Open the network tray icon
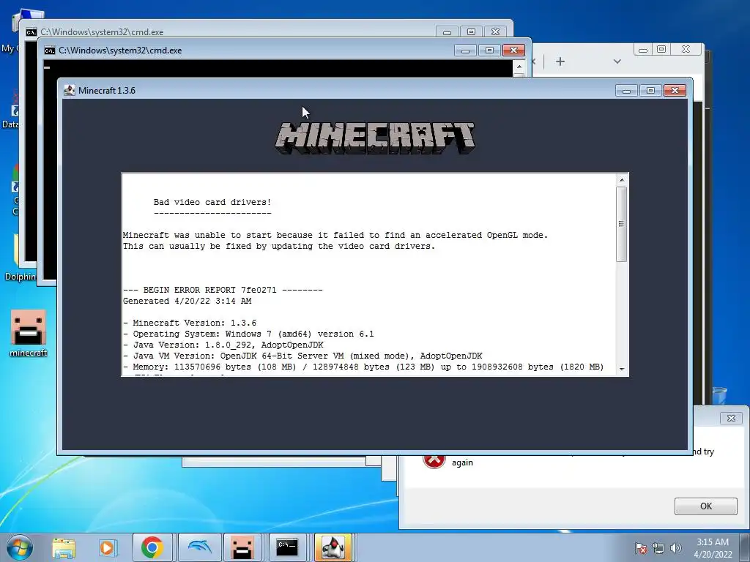 point(658,548)
